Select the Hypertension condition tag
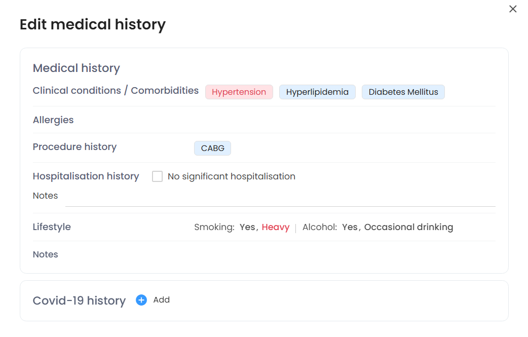528x337 pixels. [239, 92]
